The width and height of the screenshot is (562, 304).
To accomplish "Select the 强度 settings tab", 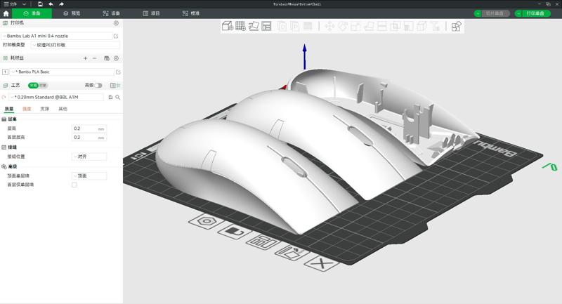I will [27, 109].
